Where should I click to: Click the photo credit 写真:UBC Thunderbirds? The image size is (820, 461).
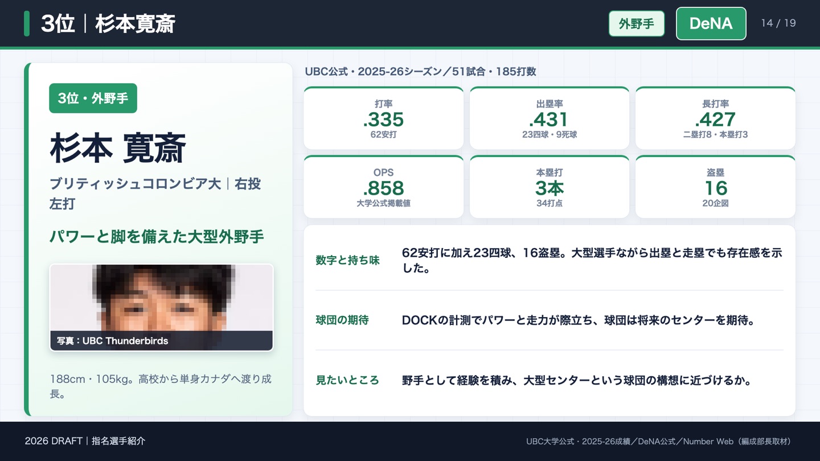[x=113, y=341]
